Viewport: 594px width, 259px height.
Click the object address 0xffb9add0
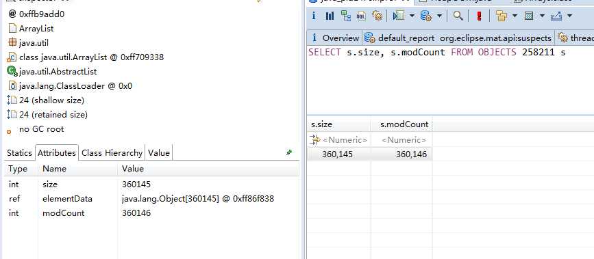[x=42, y=14]
